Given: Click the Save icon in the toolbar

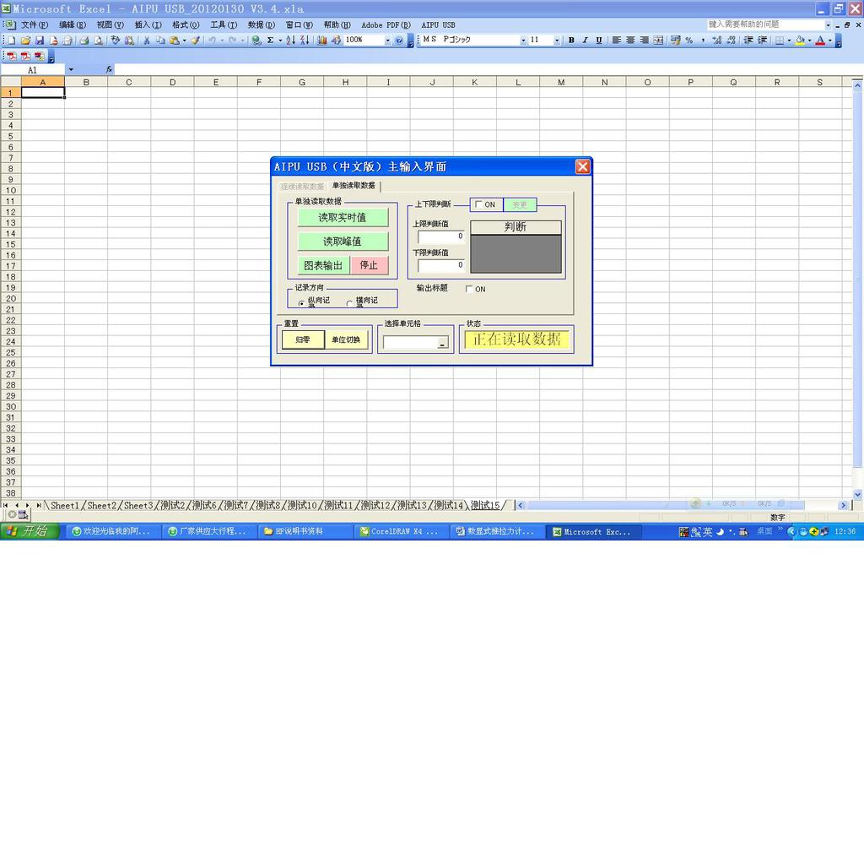Looking at the screenshot, I should 39,41.
